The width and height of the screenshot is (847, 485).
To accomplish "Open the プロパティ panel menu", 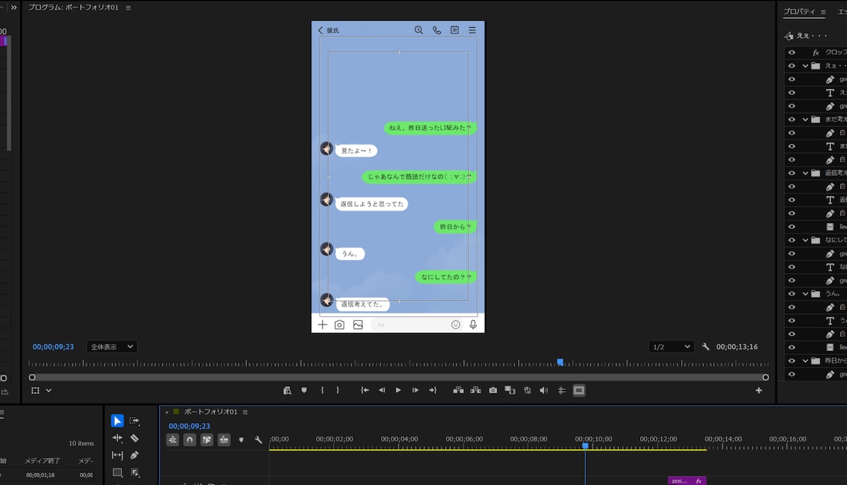I will (823, 12).
